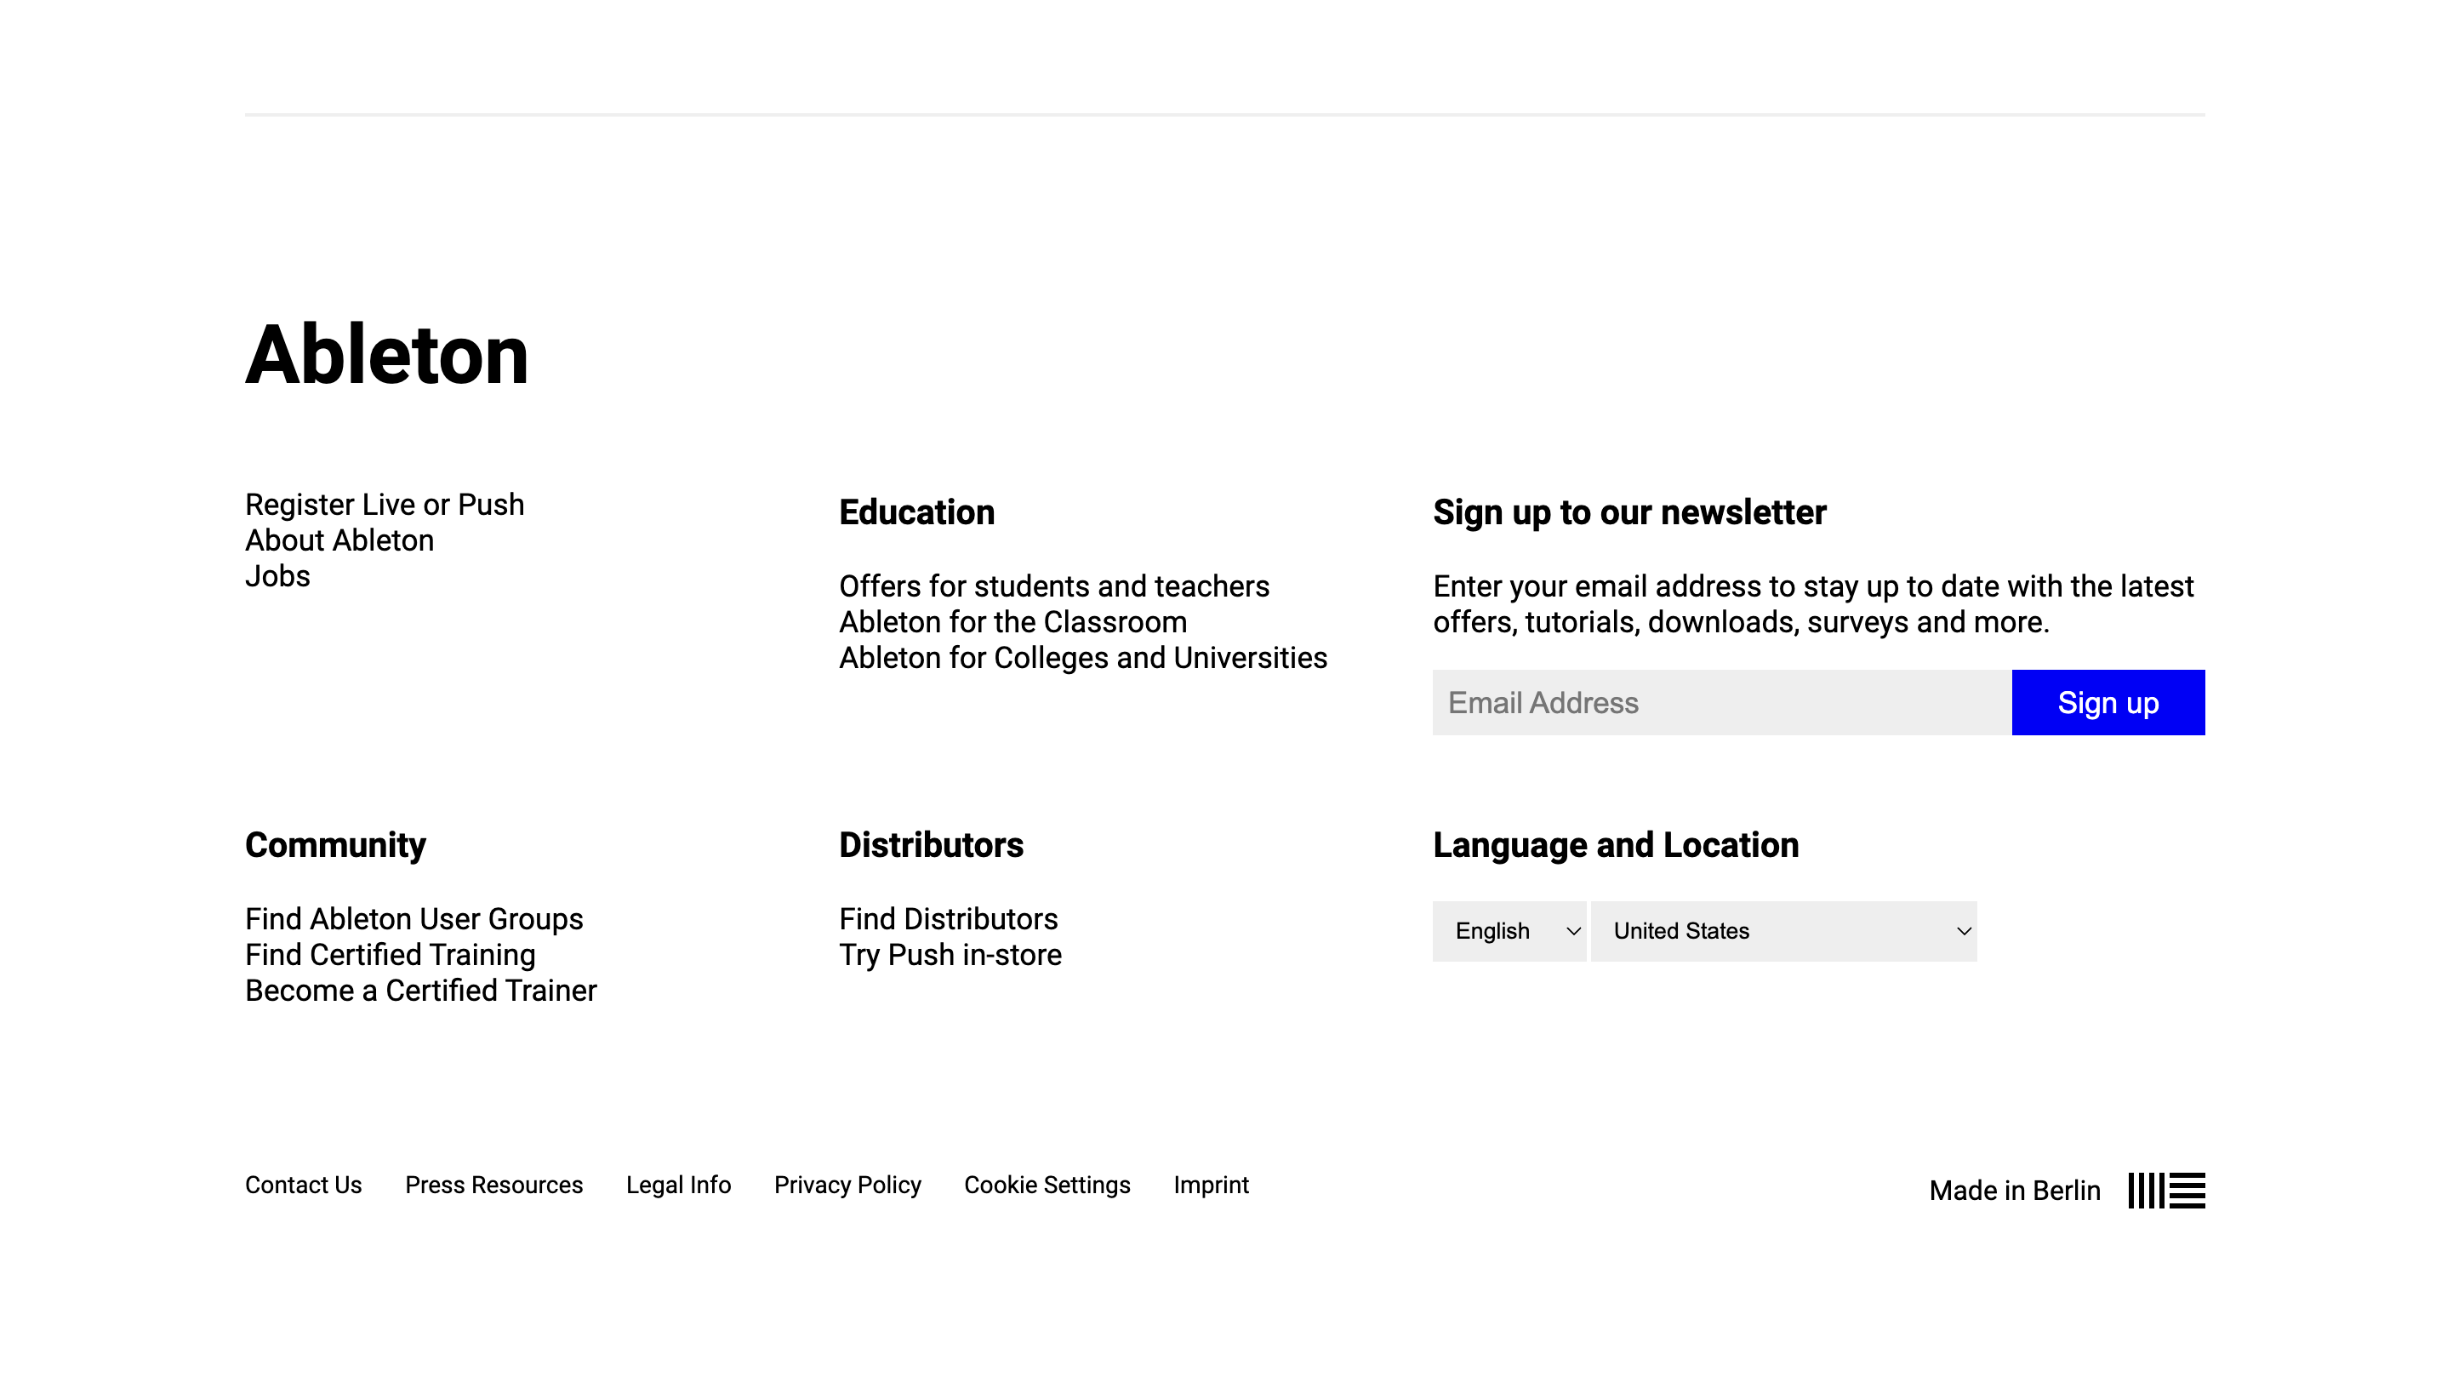Open Become a Certified Trainer
2447x1394 pixels.
tap(421, 991)
